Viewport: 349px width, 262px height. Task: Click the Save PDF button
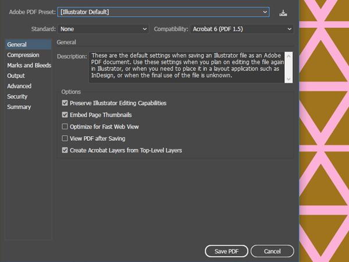226,251
